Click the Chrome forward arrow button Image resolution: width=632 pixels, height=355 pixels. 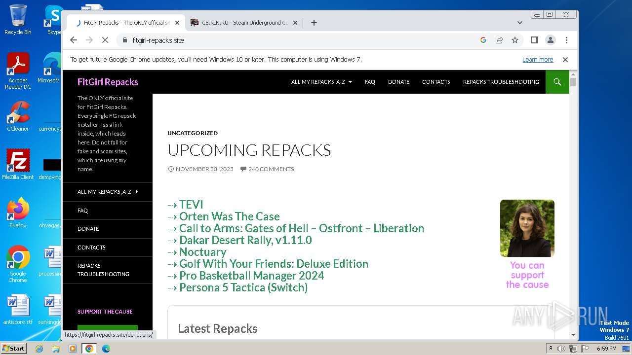(89, 40)
